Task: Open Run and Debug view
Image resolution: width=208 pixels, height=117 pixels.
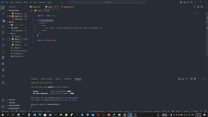Action: 3,26
